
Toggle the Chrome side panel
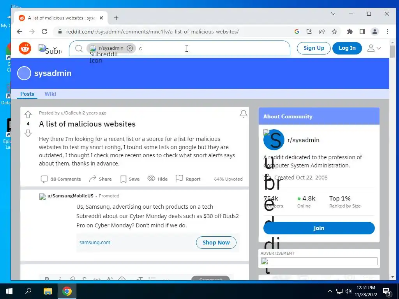(362, 32)
